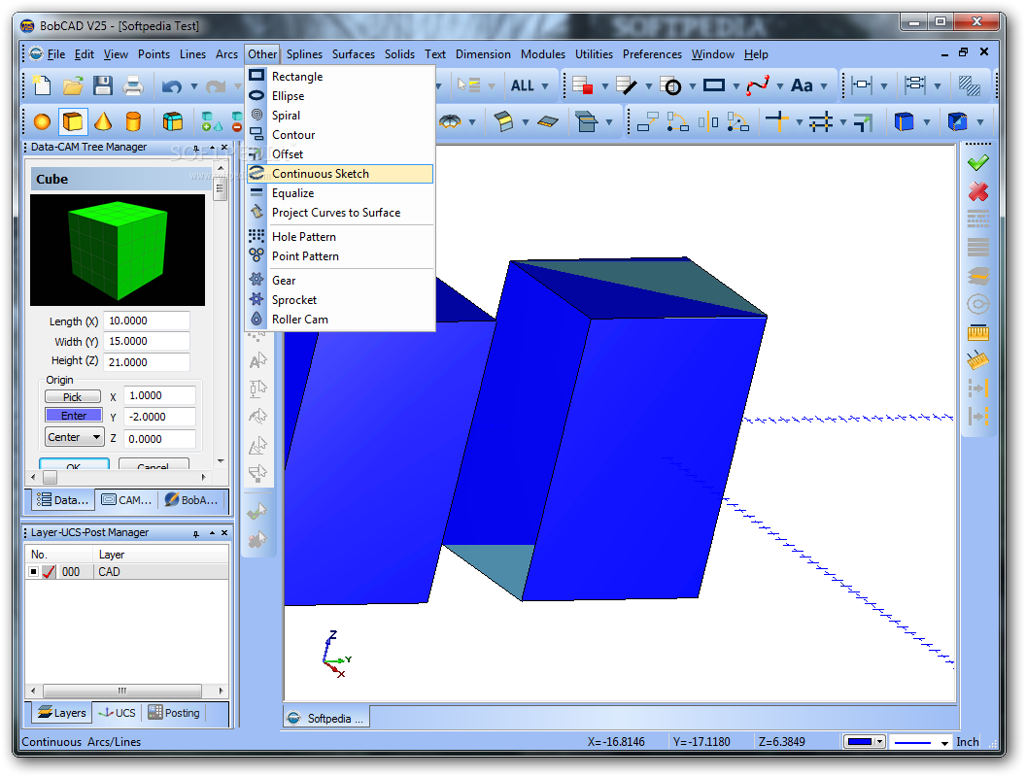Image resolution: width=1026 pixels, height=777 pixels.
Task: Pin the Layer-UCS-Post Manager panel
Action: [196, 533]
